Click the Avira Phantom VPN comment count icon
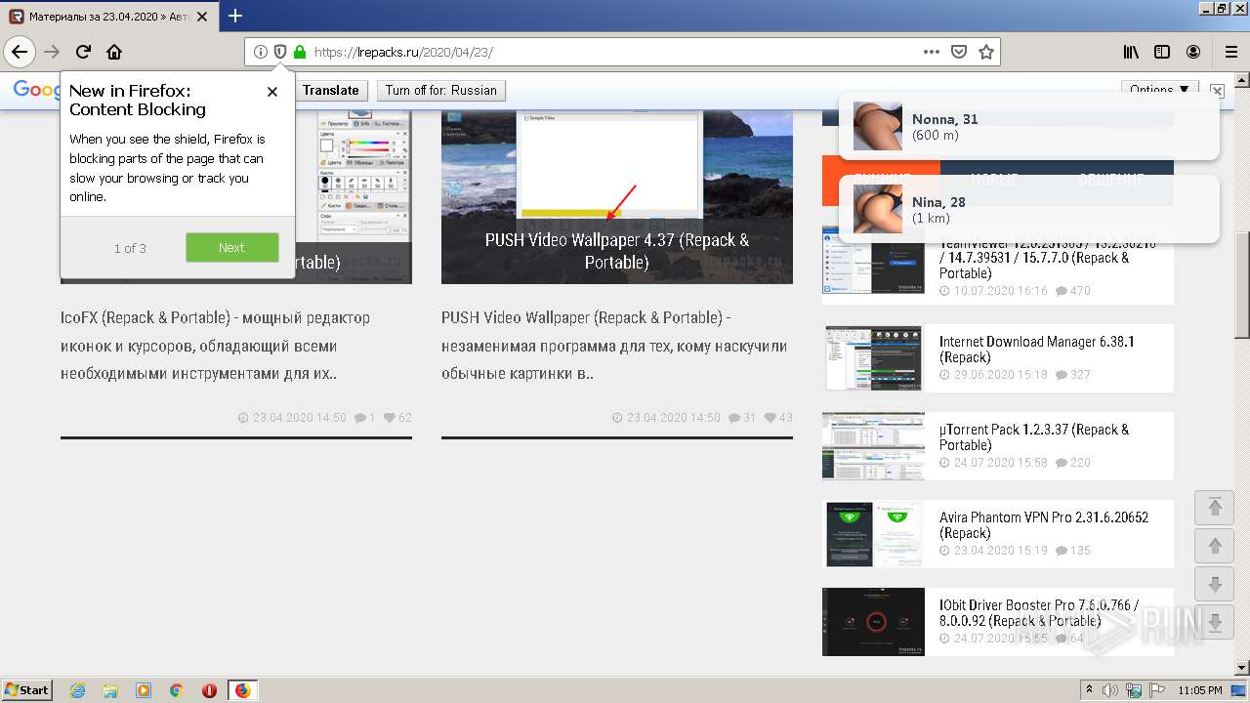 [x=1062, y=551]
